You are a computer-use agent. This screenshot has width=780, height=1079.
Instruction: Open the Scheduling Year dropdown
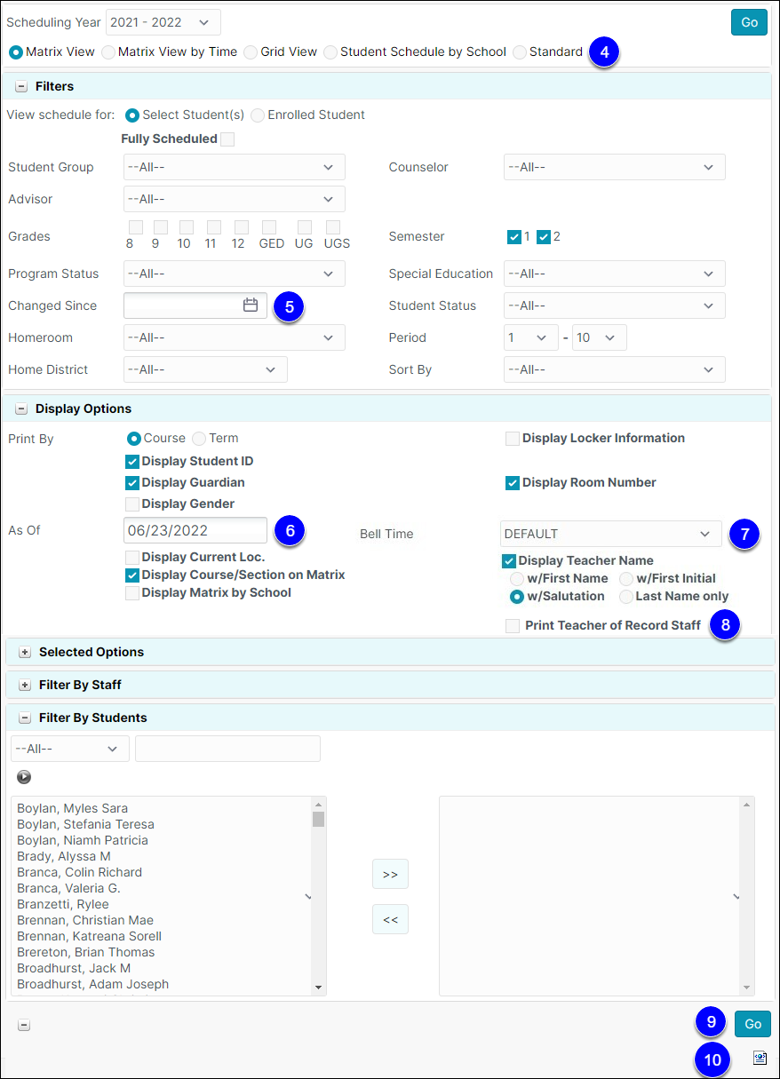[163, 22]
